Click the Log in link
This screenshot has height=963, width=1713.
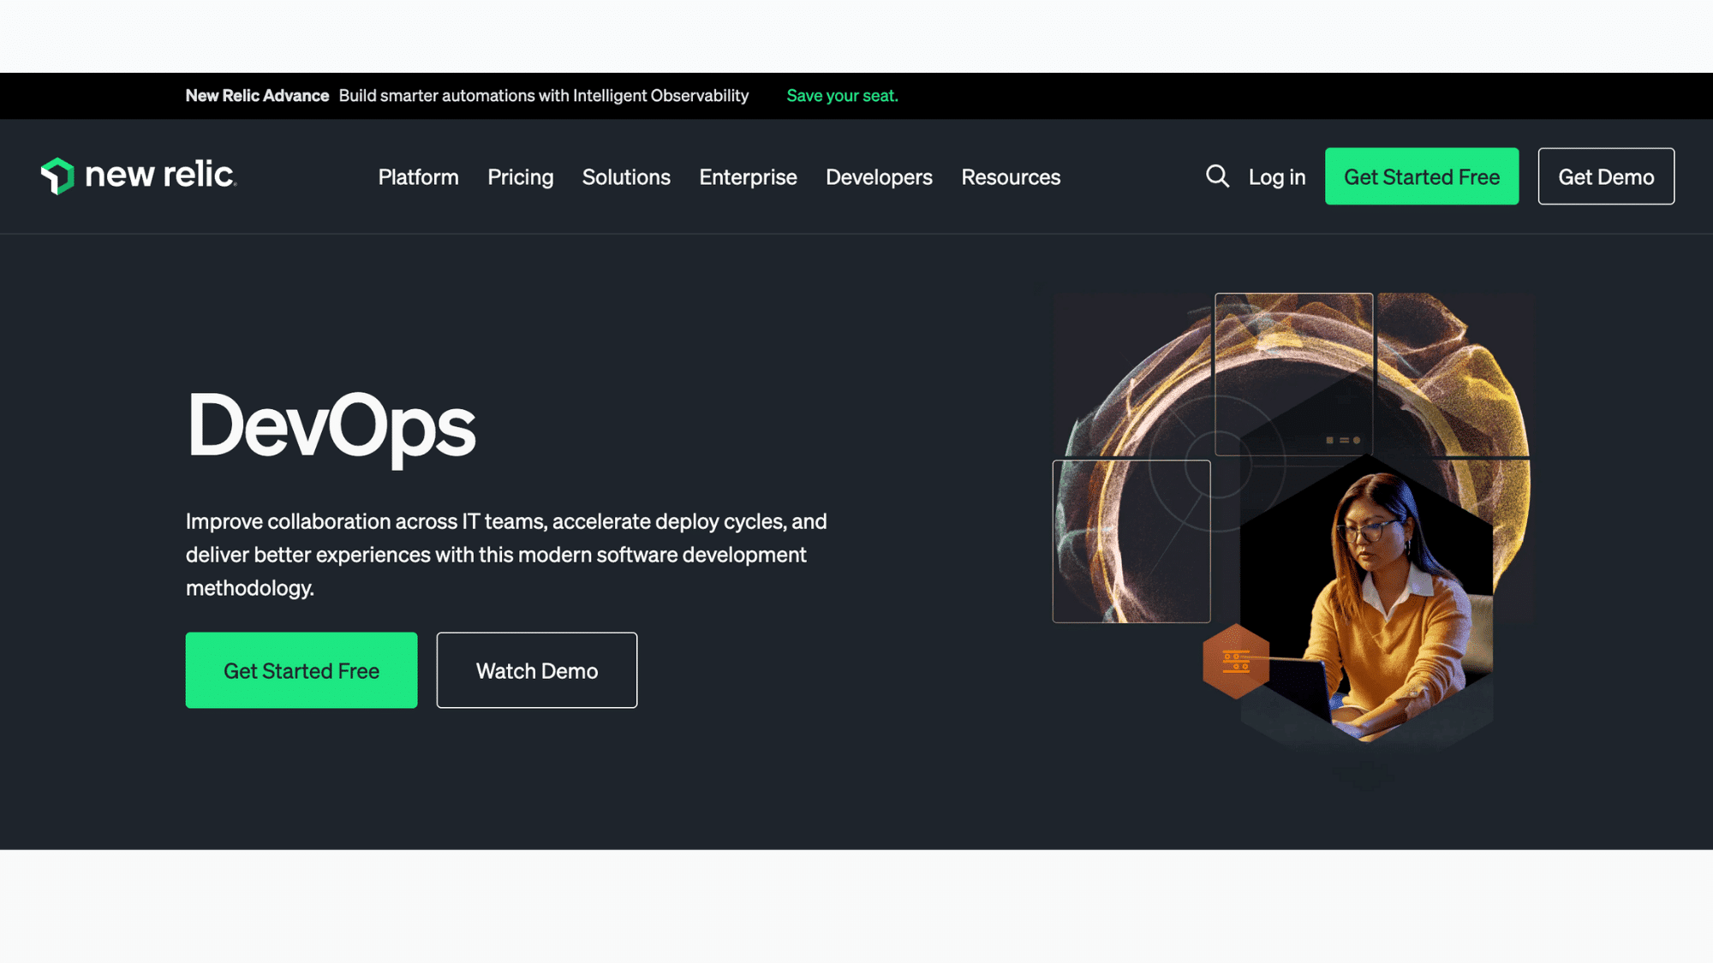1276,177
